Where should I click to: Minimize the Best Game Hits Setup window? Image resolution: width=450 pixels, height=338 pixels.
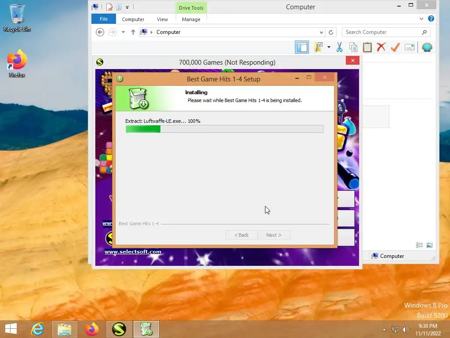click(x=297, y=77)
